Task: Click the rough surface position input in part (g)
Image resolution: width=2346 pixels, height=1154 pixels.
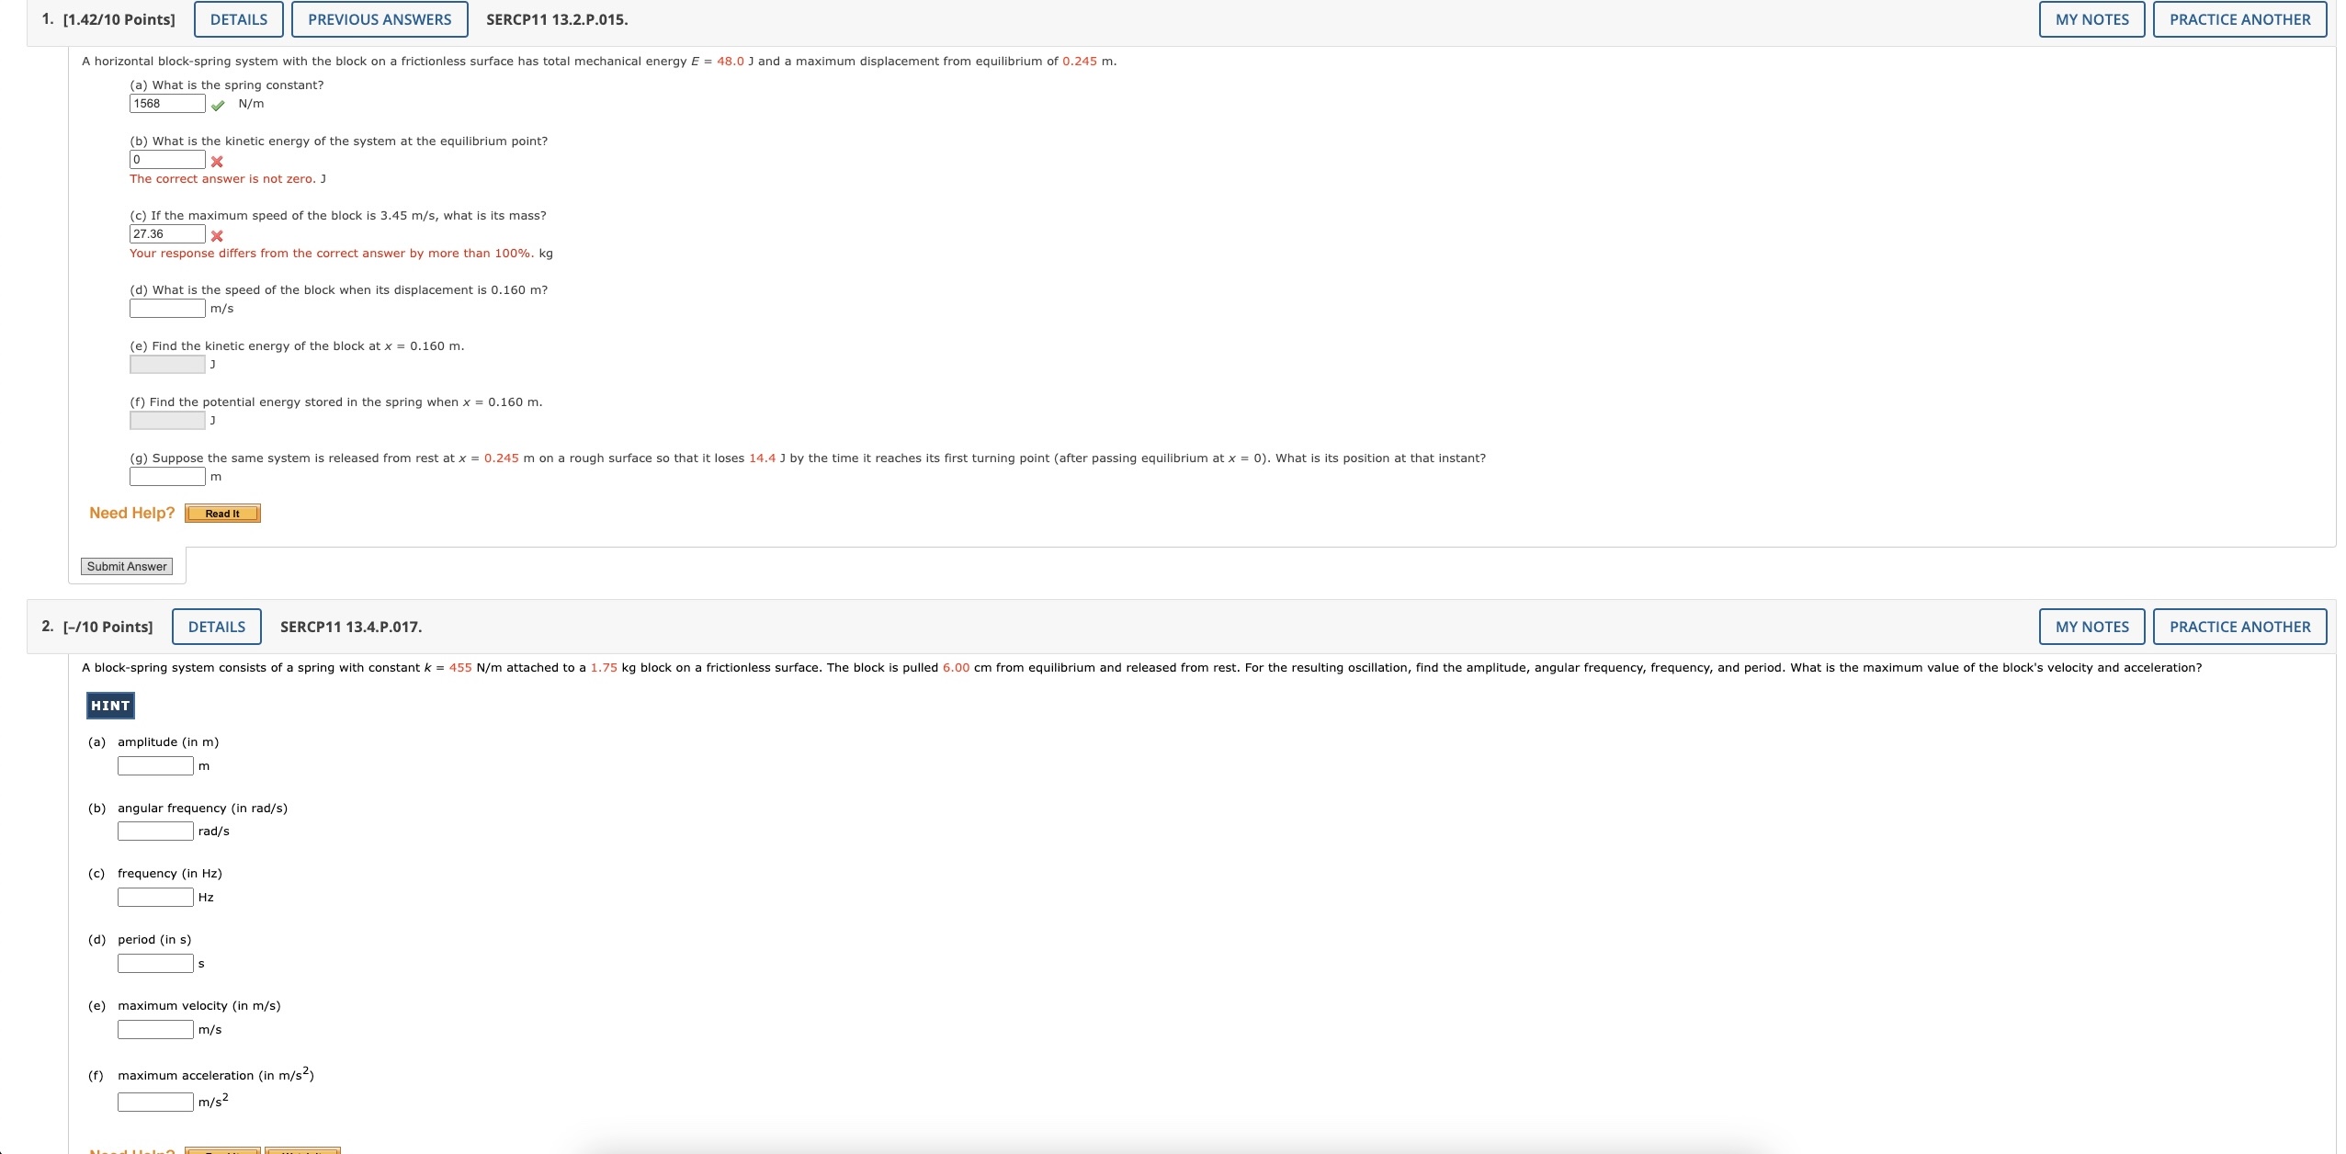Action: point(167,477)
